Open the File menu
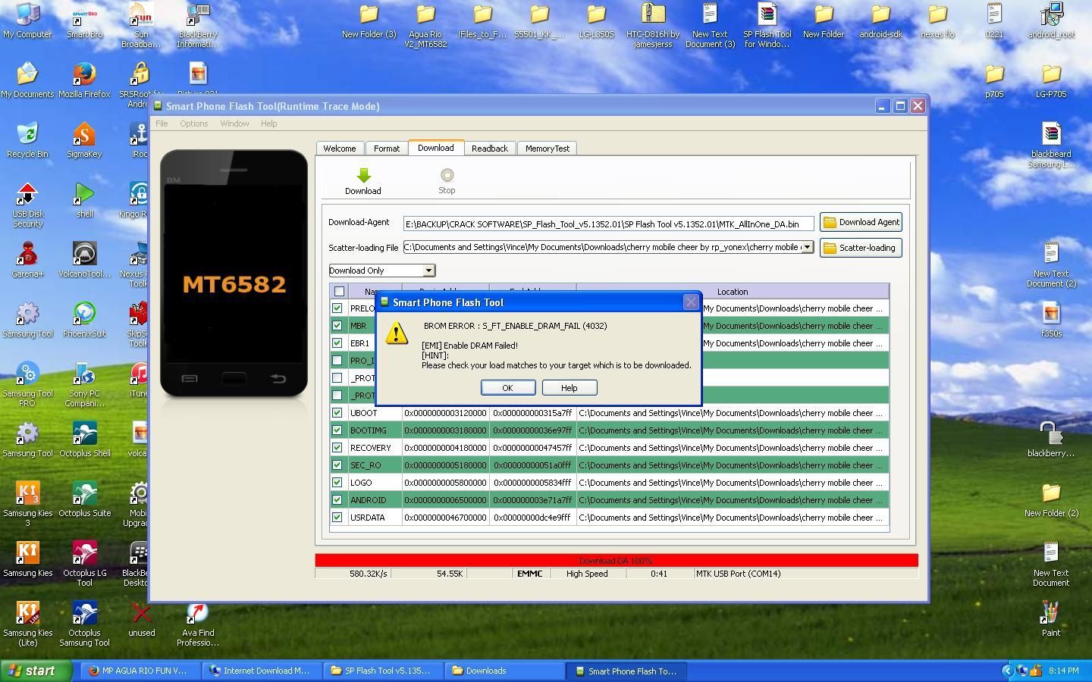The height and width of the screenshot is (682, 1092). point(162,124)
